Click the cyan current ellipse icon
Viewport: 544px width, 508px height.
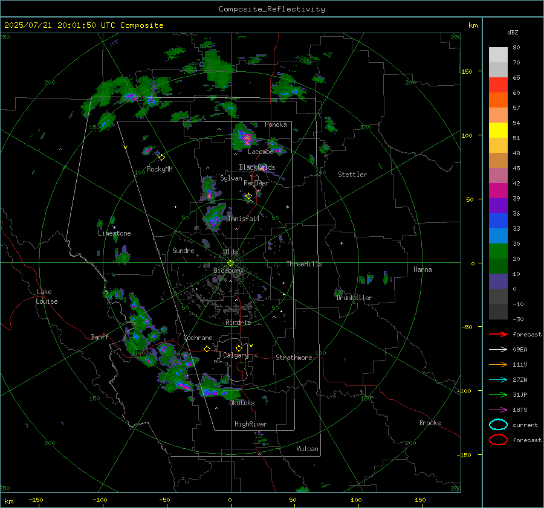498,425
